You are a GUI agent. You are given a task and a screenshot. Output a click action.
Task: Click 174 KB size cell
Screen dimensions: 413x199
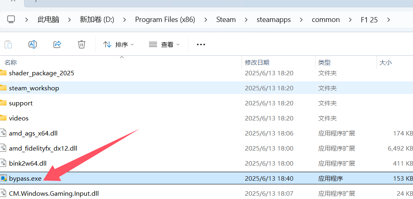click(x=403, y=133)
